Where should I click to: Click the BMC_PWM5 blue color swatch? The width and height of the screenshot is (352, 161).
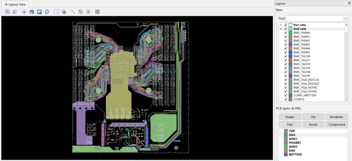(290, 52)
